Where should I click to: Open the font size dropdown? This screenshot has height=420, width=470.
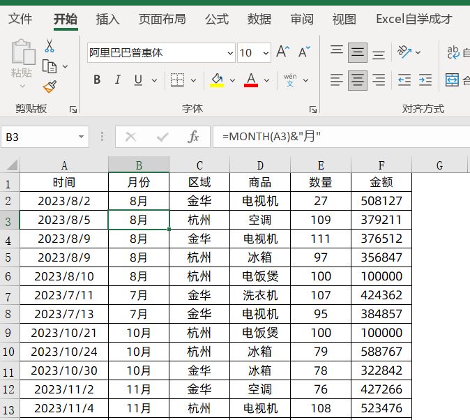pos(266,53)
